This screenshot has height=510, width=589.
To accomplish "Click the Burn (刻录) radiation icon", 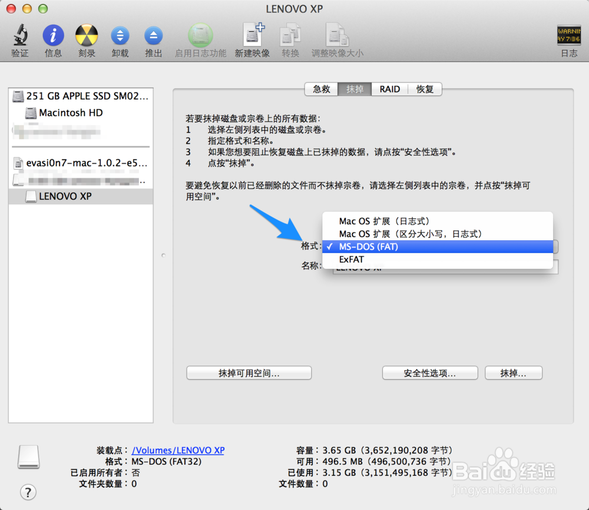I will (87, 35).
